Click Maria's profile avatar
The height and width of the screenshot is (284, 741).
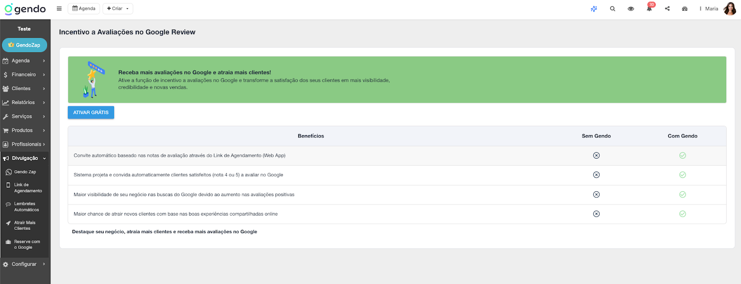click(x=729, y=9)
